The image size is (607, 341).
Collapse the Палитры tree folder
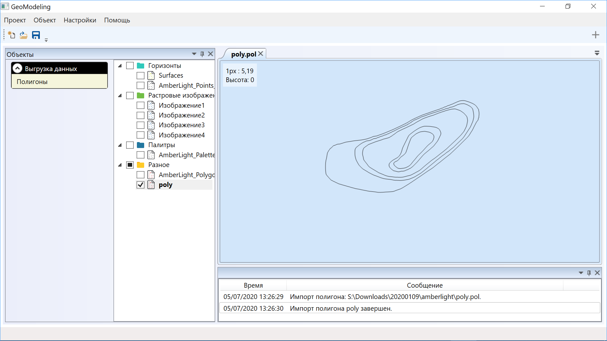coord(120,145)
